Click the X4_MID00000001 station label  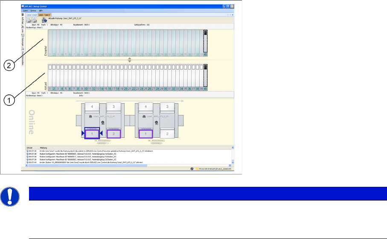[x=103, y=141]
